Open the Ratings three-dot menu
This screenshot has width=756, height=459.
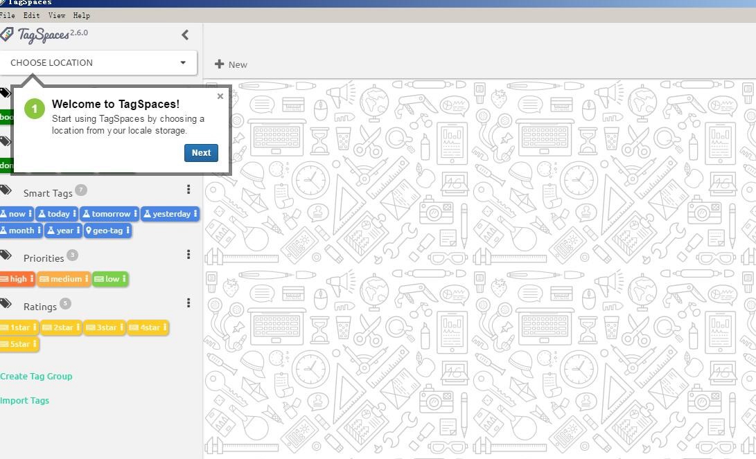click(188, 303)
